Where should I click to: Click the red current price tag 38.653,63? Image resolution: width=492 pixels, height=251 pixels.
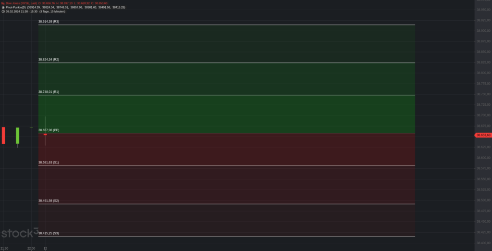483,135
